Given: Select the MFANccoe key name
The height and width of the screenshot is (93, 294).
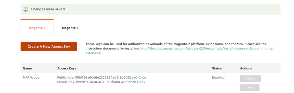Looking at the screenshot, I should coord(31,77).
